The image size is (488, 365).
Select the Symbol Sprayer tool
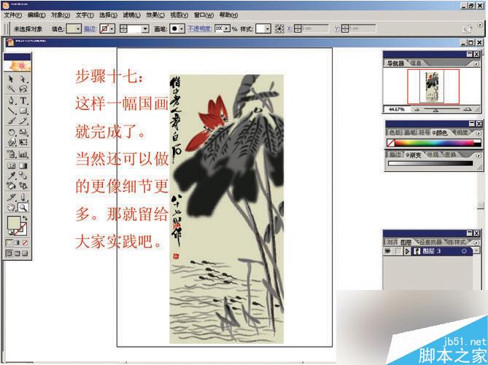pos(11,154)
